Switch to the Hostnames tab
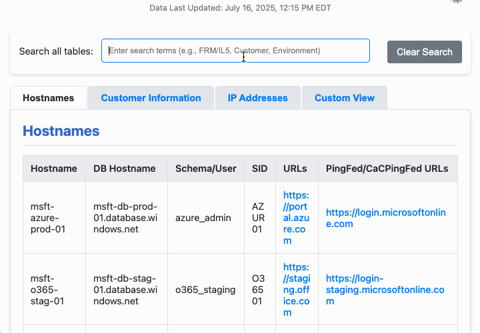Screen dimensions: 480x333 (x=48, y=98)
